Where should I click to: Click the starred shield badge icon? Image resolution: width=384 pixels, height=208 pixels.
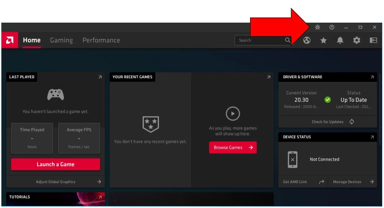tap(151, 124)
